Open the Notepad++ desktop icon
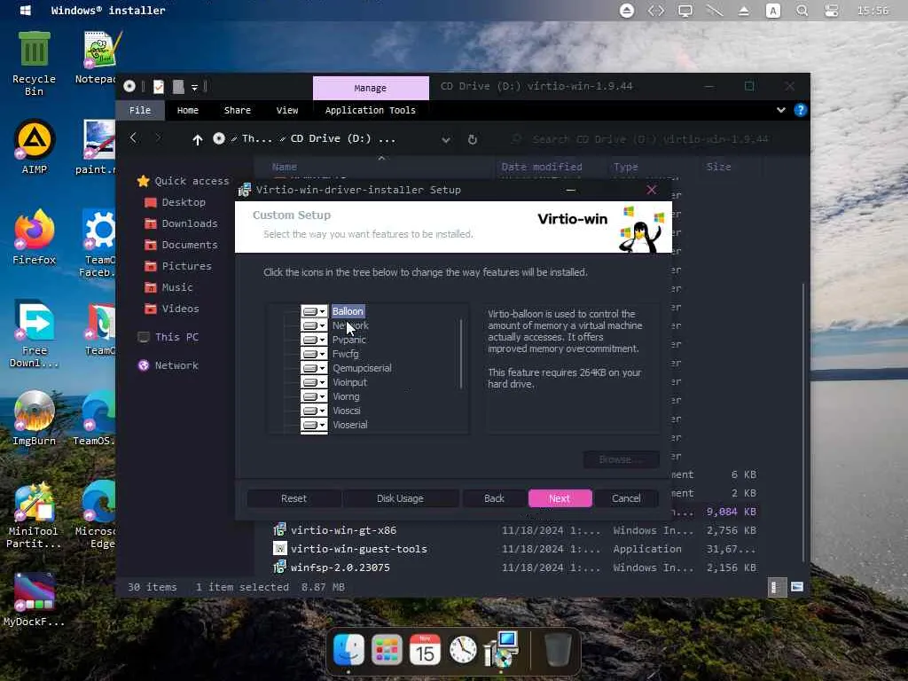 click(98, 58)
